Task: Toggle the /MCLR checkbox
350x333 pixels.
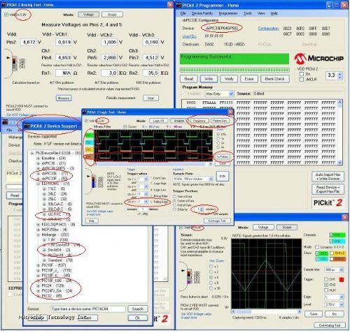Action: (302, 80)
